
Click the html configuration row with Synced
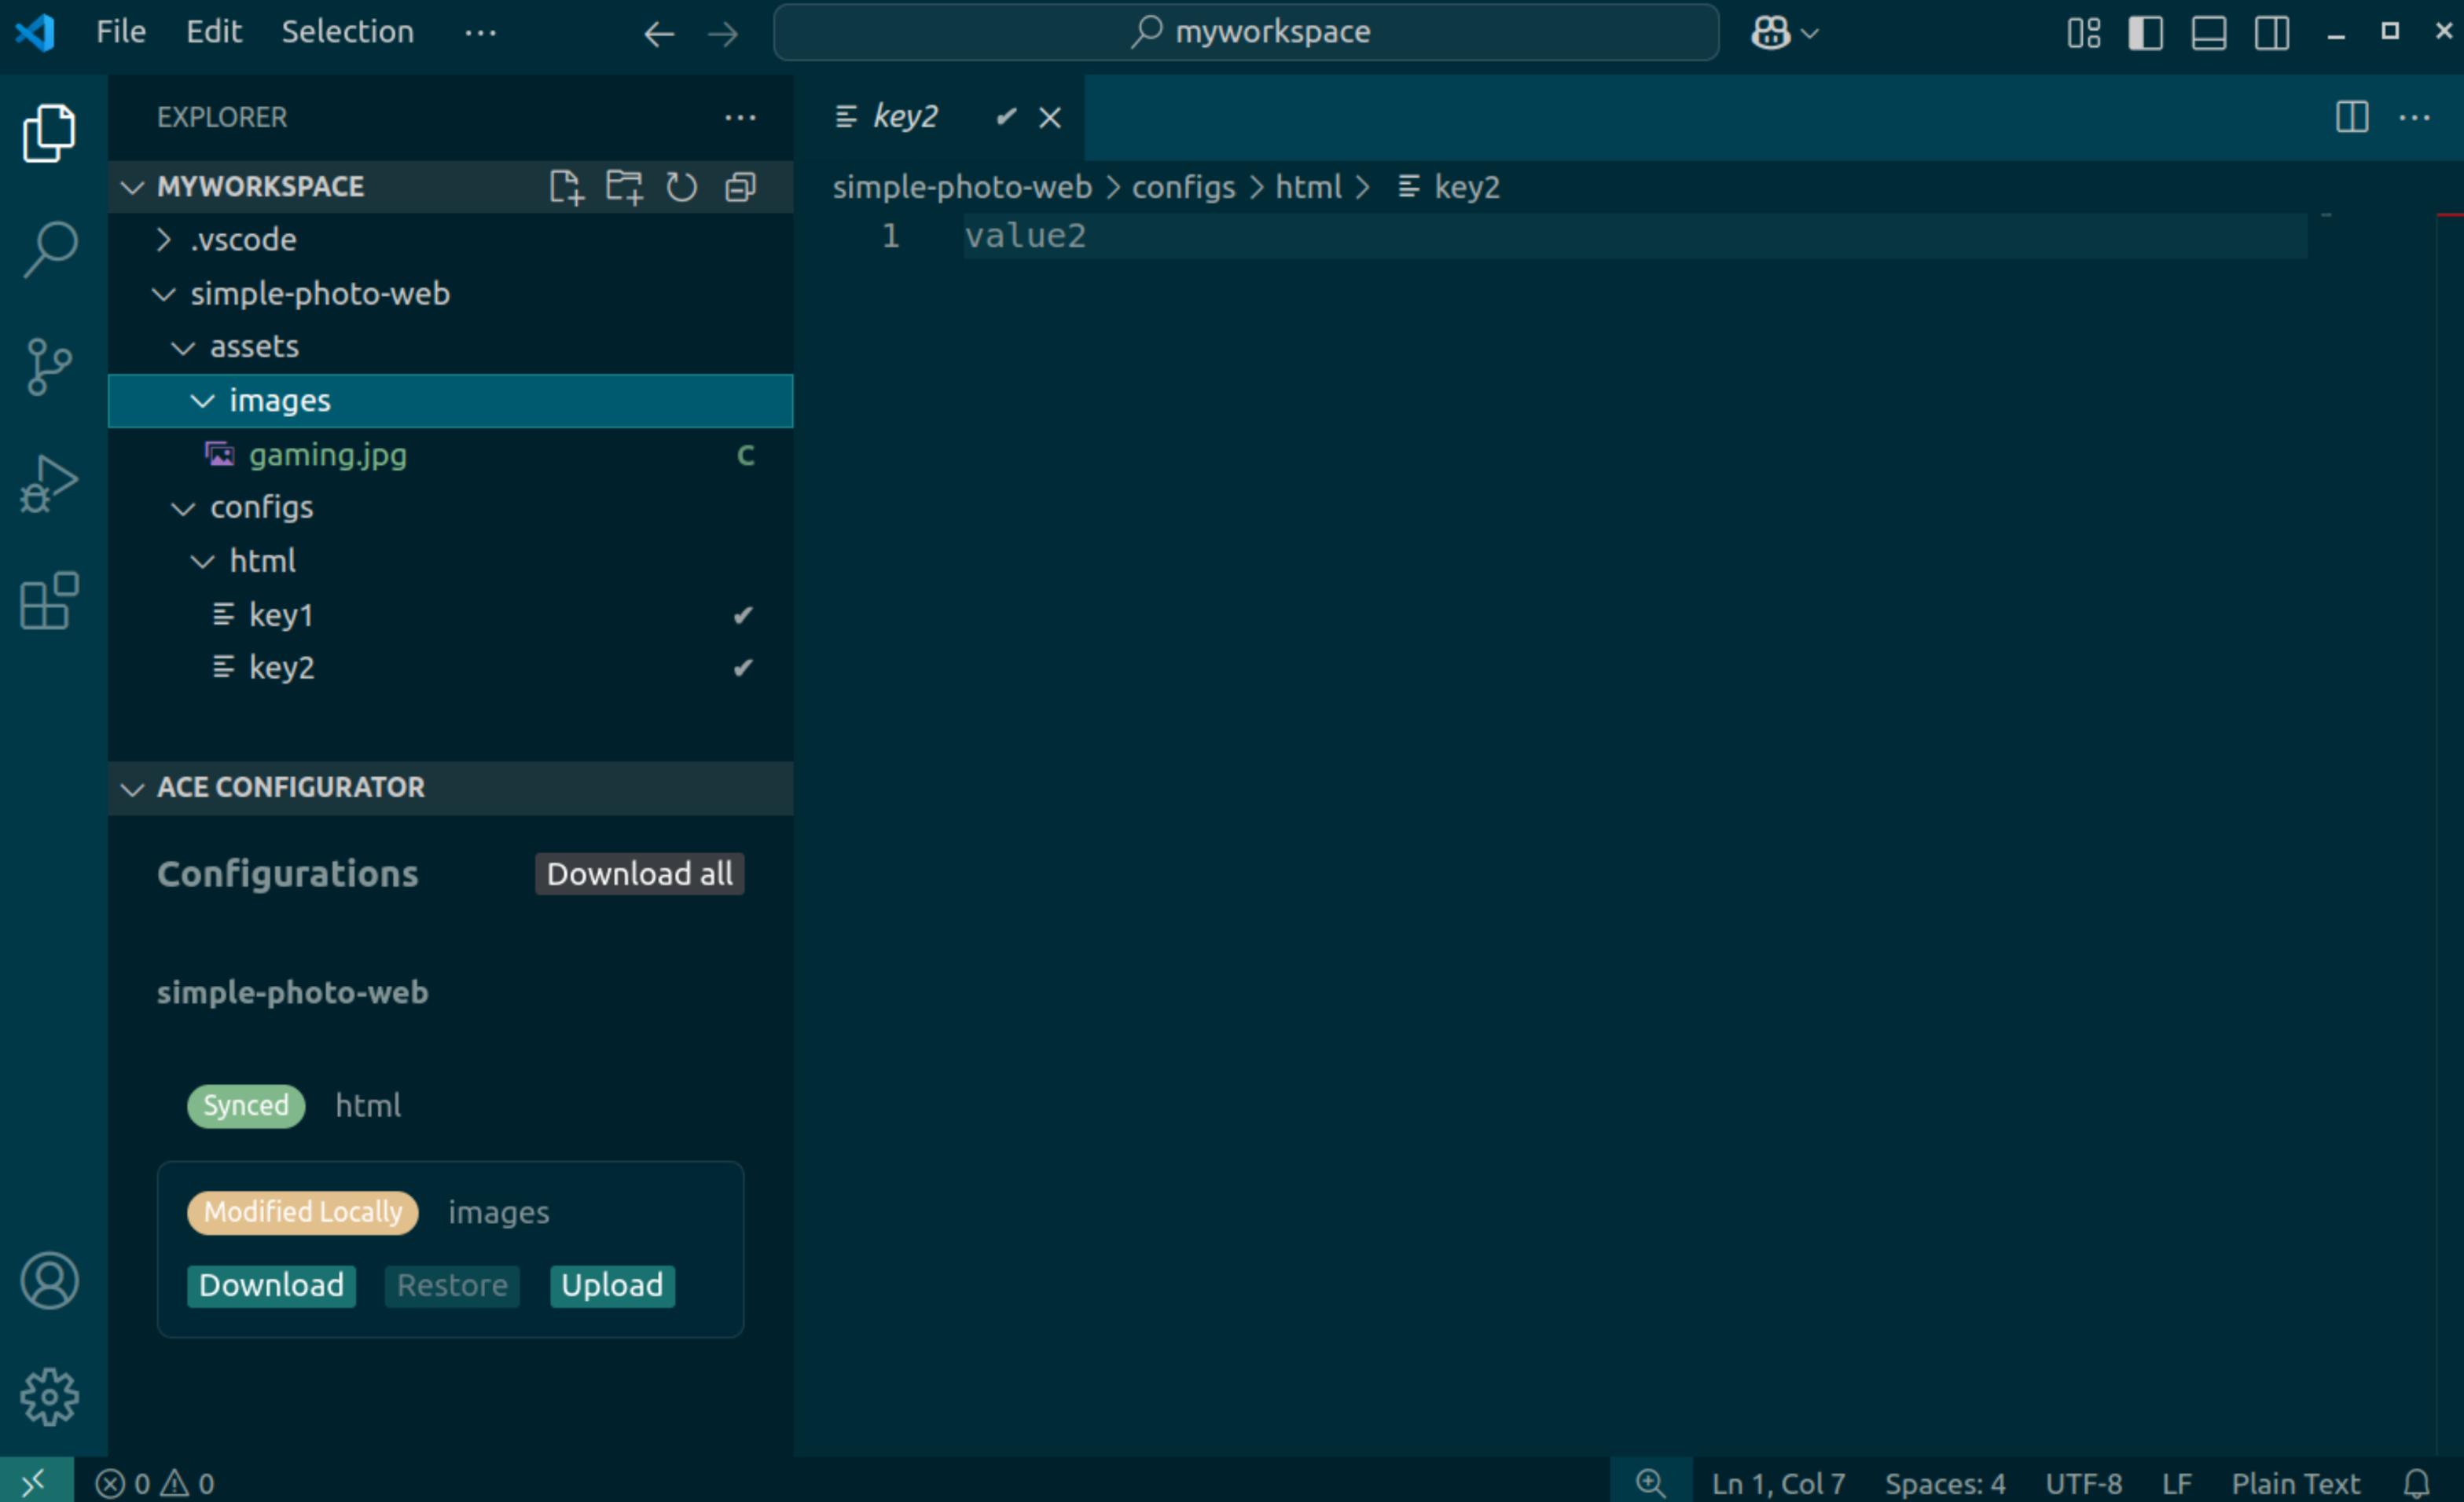[x=450, y=1106]
